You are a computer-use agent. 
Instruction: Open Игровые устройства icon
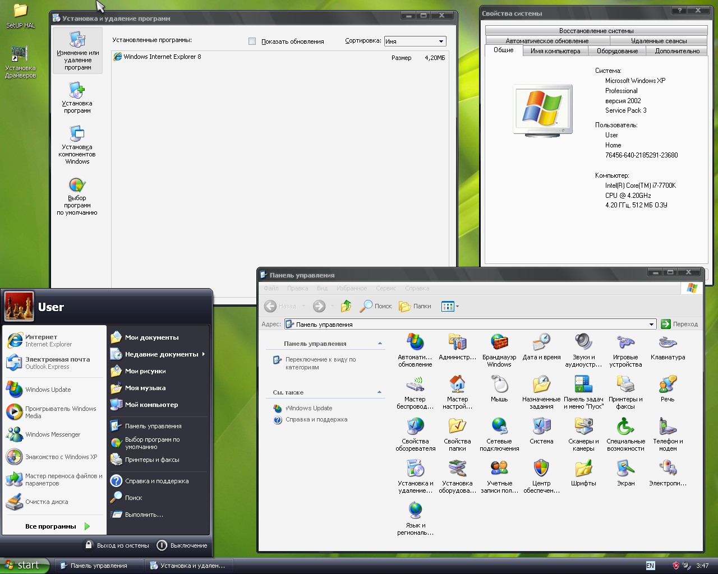[625, 350]
